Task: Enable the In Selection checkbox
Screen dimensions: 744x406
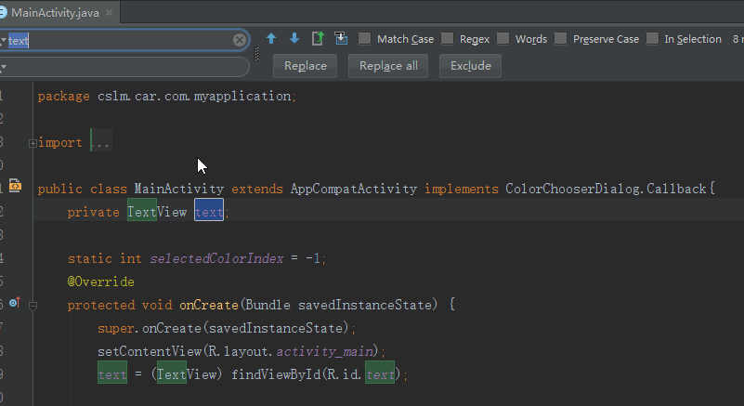Action: click(652, 38)
